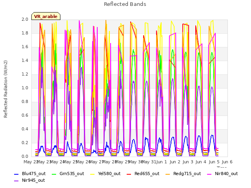Click the red Red655_out legend color marker
This screenshot has height=188, width=251.
(x=129, y=174)
